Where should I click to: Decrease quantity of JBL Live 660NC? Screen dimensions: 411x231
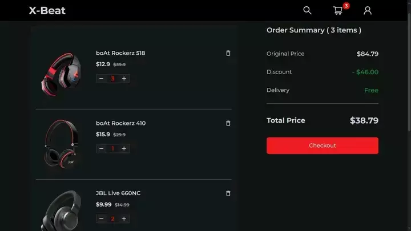click(x=102, y=218)
